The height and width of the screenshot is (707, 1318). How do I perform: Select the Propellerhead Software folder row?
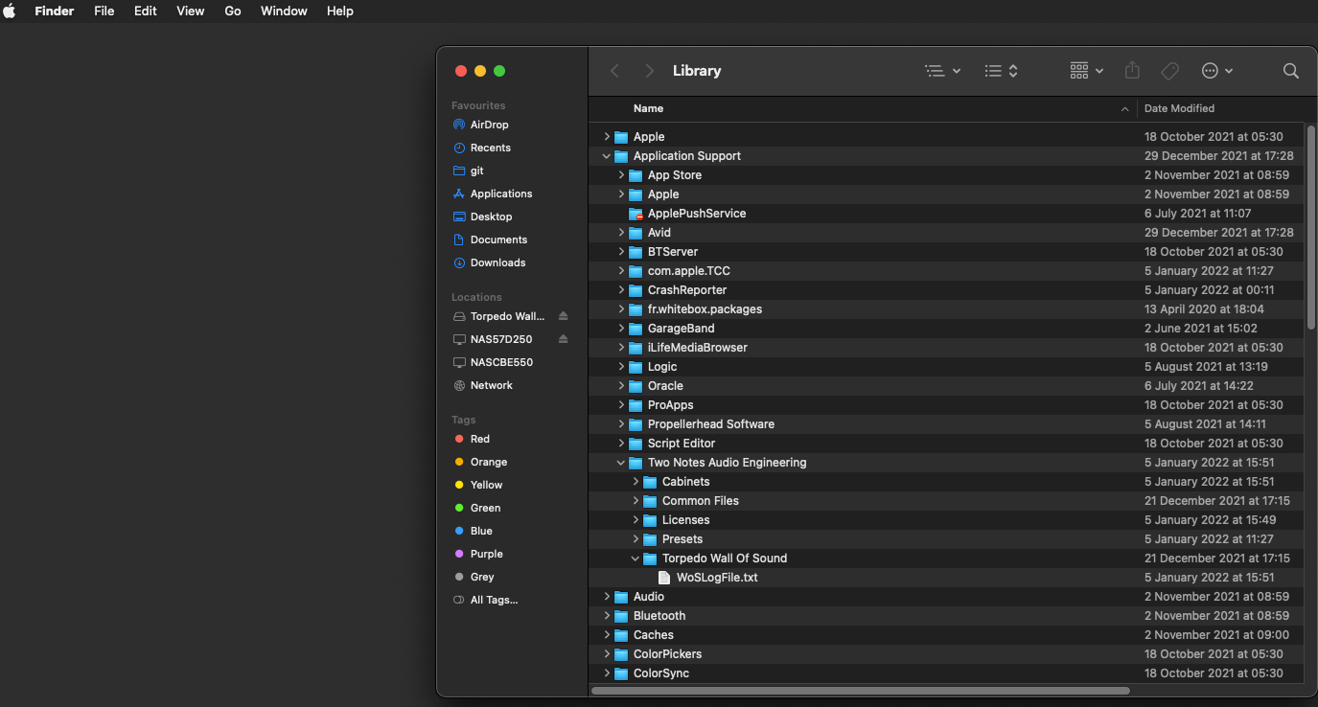pos(946,424)
